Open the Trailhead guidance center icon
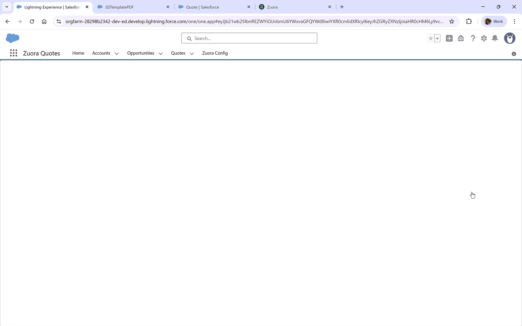The height and width of the screenshot is (326, 522). click(x=461, y=38)
